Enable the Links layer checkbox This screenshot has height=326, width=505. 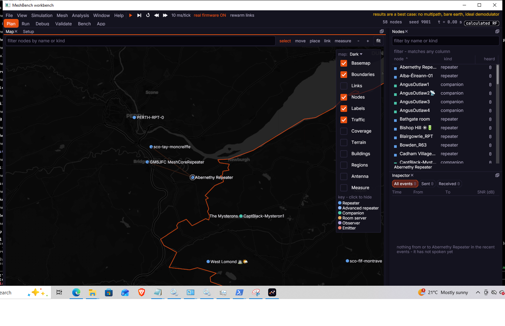point(344,86)
